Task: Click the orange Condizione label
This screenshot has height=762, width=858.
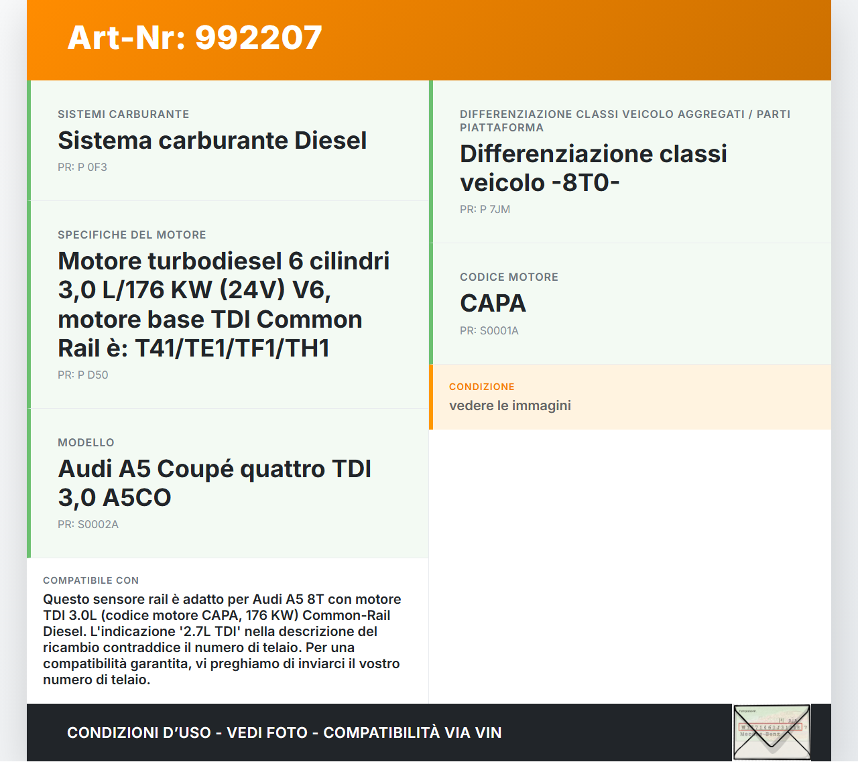Action: tap(482, 387)
